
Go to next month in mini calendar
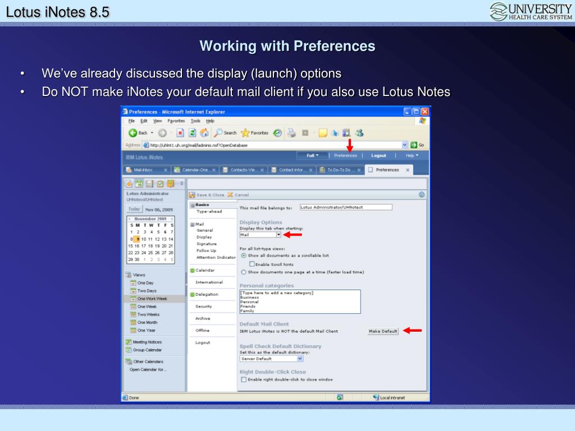(x=172, y=219)
